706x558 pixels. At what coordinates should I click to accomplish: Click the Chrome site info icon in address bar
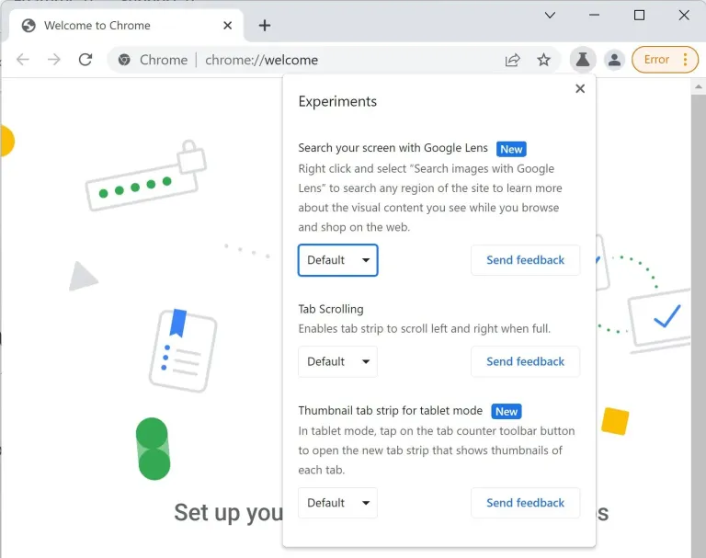124,60
